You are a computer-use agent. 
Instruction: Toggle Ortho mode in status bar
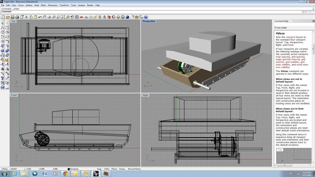pyautogui.click(x=107, y=169)
